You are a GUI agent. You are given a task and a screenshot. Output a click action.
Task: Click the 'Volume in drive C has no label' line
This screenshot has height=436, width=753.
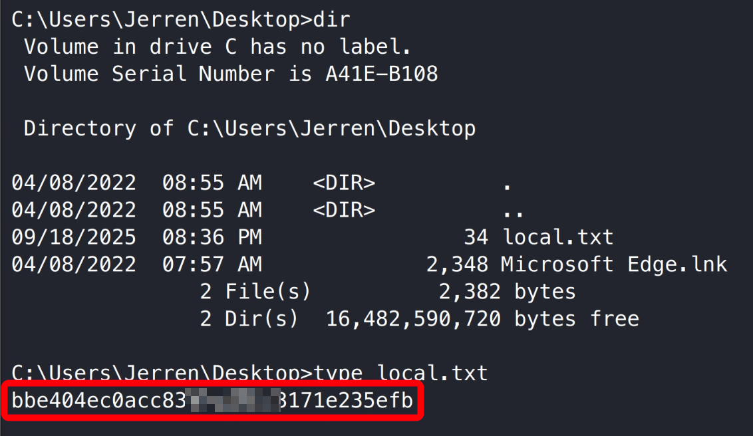[218, 47]
